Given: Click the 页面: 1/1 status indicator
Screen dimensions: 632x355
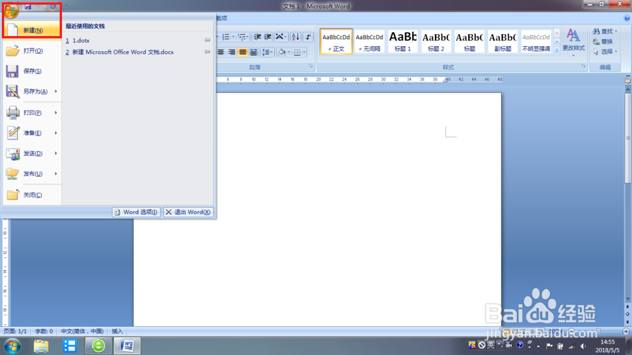Looking at the screenshot, I should (15, 331).
